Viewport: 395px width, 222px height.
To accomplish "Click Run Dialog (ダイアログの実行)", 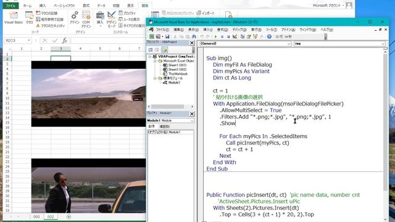I will coord(131,25).
